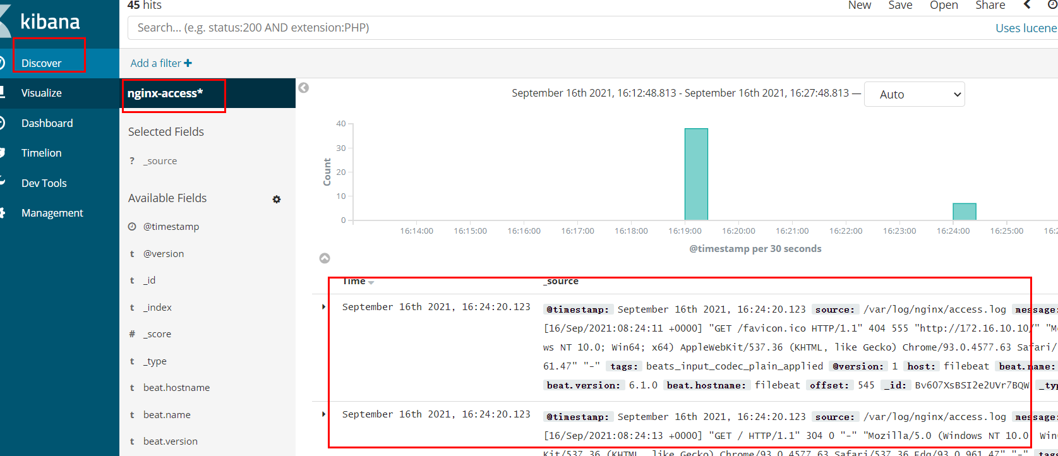Select the nginx-access* index pattern
This screenshot has height=456, width=1058.
[x=165, y=93]
